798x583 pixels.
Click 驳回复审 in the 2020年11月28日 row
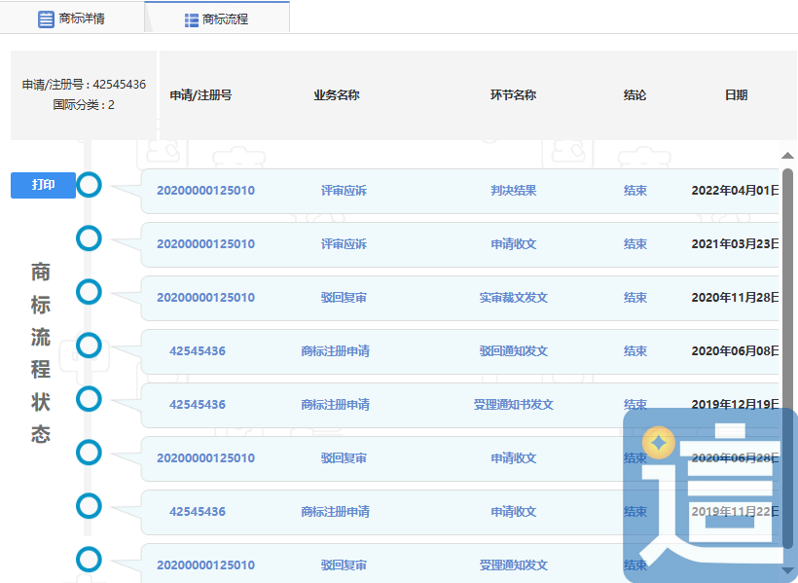(344, 298)
